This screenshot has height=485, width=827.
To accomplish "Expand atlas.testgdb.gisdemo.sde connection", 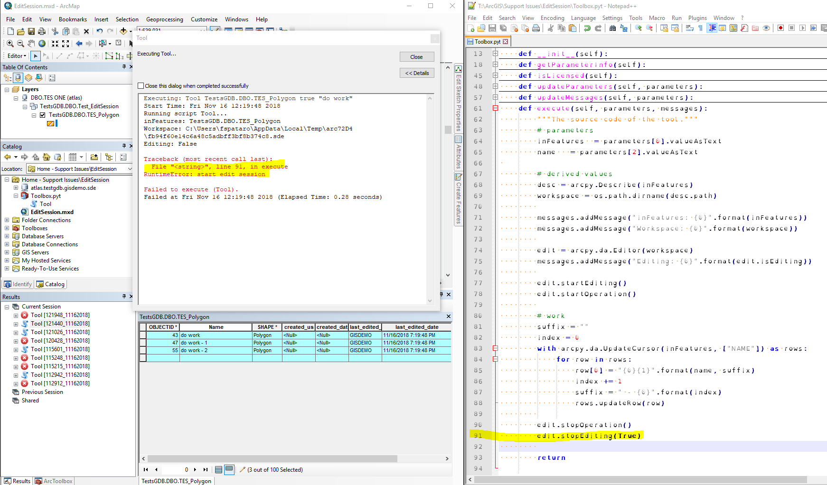I will [16, 188].
